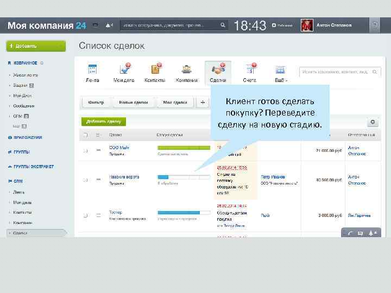Click the ООО Майт green stage bar
Image resolution: width=391 pixels, height=293 pixels.
(x=184, y=148)
